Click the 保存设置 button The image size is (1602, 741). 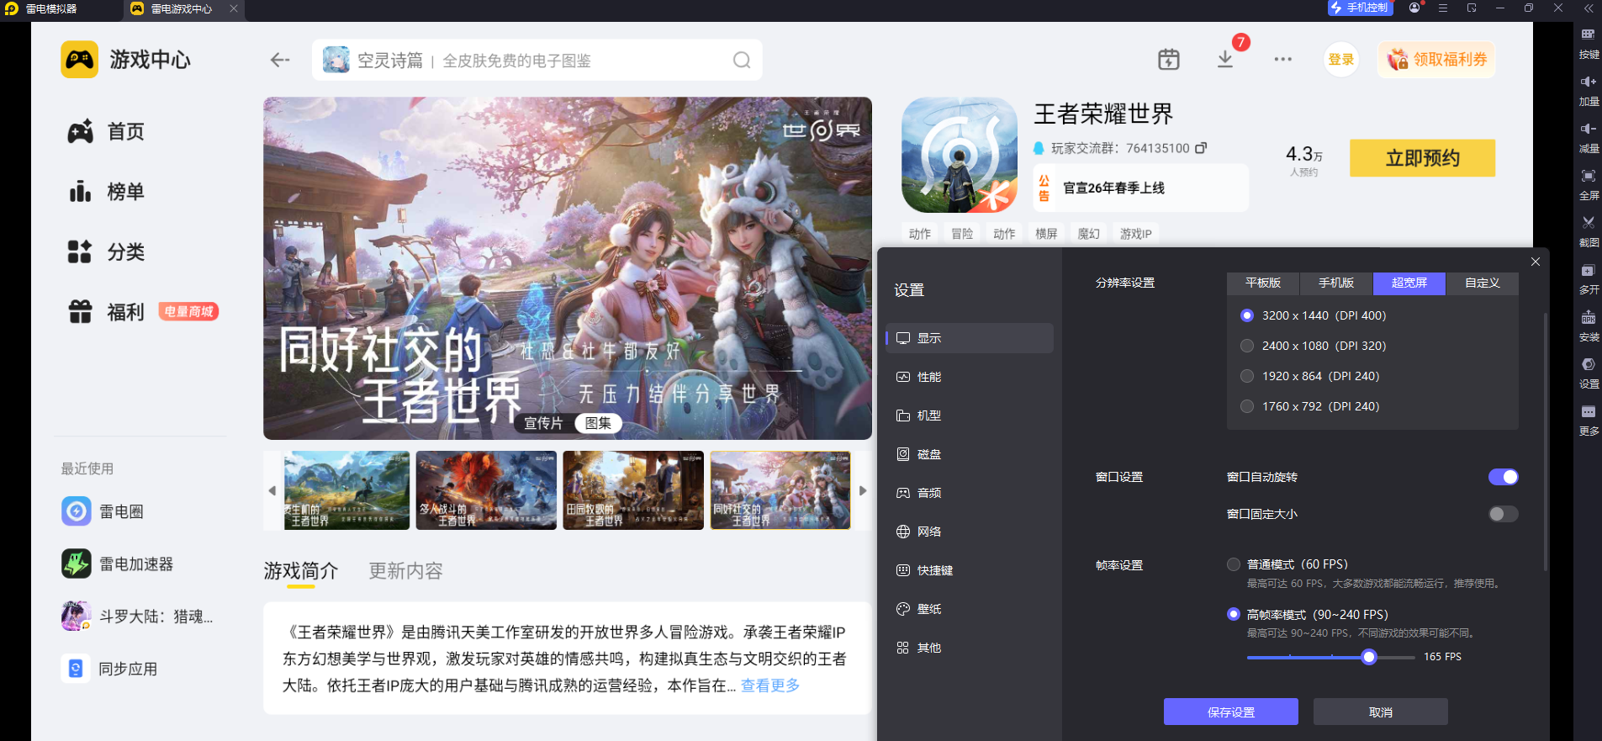pyautogui.click(x=1231, y=712)
